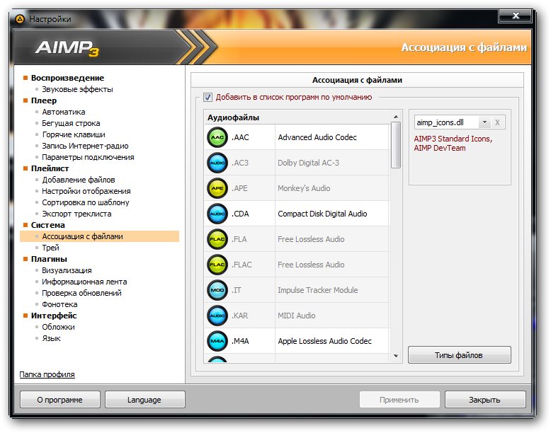Uncheck 'Добавить в список программ по умолчанию'
Screen dimensions: 551x433
208,98
